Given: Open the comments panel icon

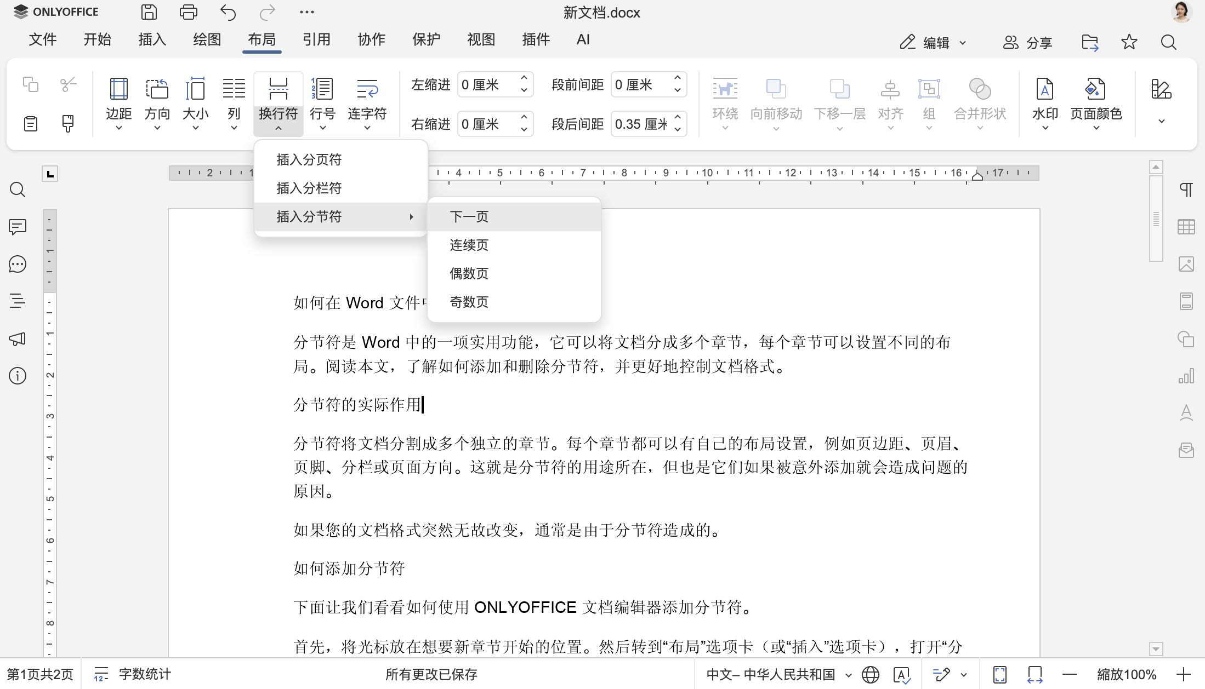Looking at the screenshot, I should click(18, 226).
